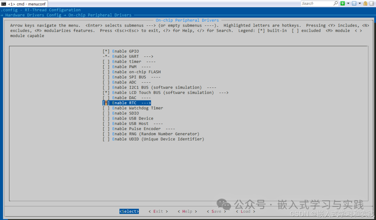Toggle Enable on-chip FLASH checkbox
Screen dimensions: 376x220
106,72
